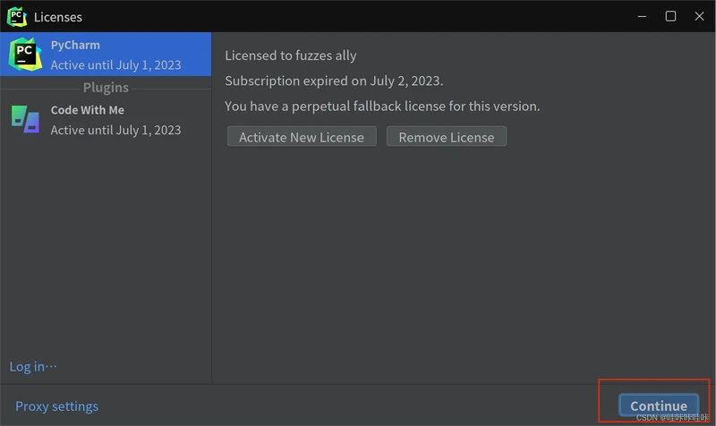Viewport: 716px width, 426px height.
Task: Choose the Code With Me name label
Action: [x=88, y=110]
